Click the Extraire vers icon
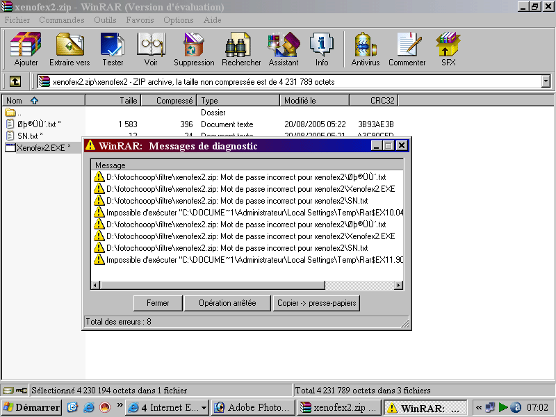The height and width of the screenshot is (417, 556). 69,44
